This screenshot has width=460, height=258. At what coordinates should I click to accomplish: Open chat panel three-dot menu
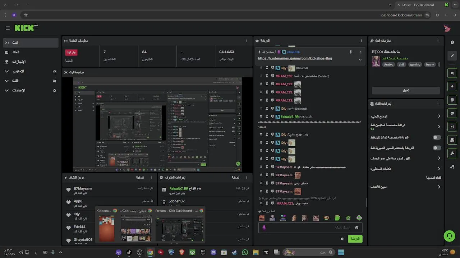pyautogui.click(x=362, y=41)
